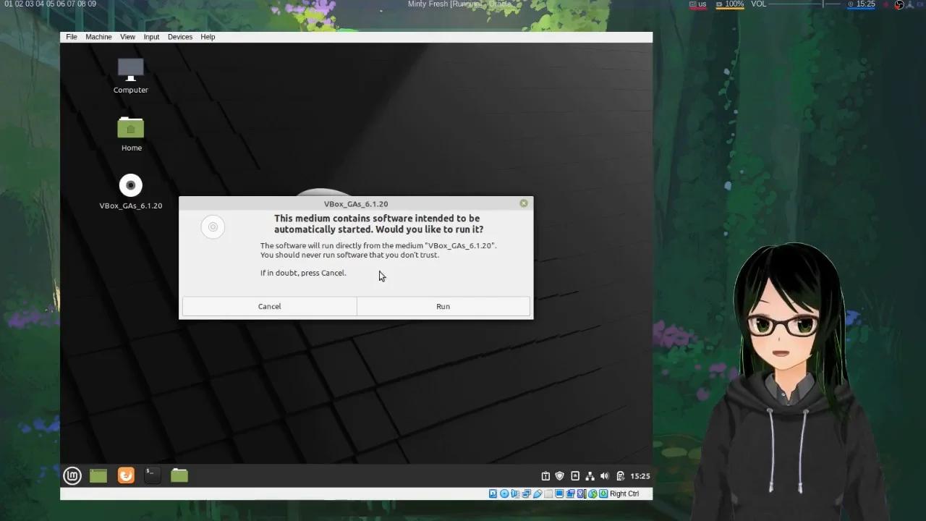The width and height of the screenshot is (926, 521).
Task: Open the shared folders icon in VirtualBox status bar
Action: click(548, 494)
